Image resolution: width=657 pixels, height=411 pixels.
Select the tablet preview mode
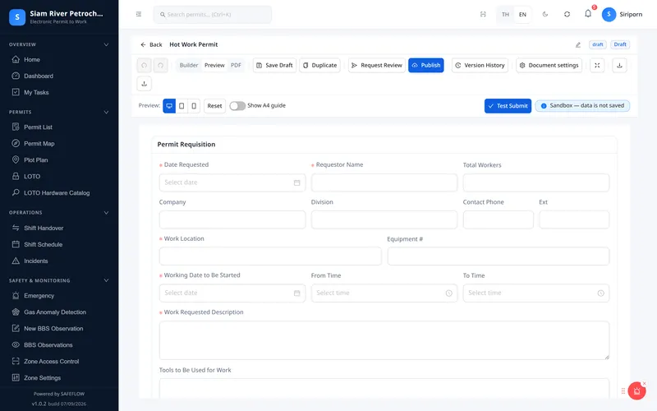point(181,106)
